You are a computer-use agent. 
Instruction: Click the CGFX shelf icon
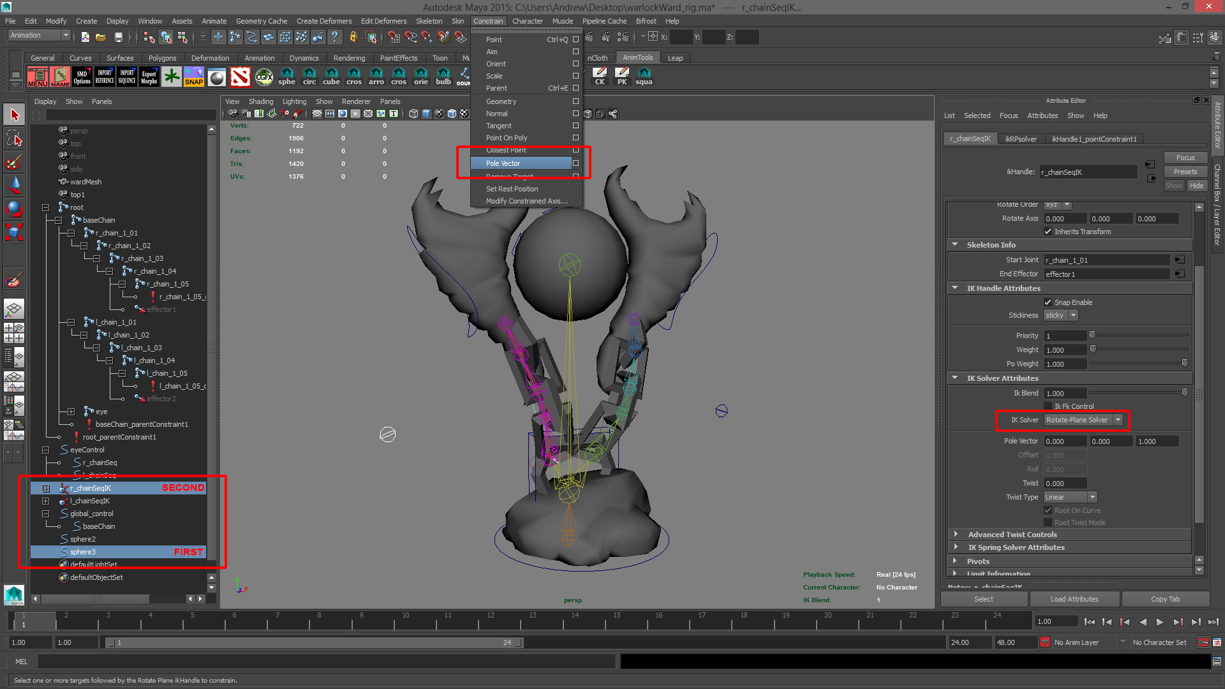pyautogui.click(x=264, y=77)
